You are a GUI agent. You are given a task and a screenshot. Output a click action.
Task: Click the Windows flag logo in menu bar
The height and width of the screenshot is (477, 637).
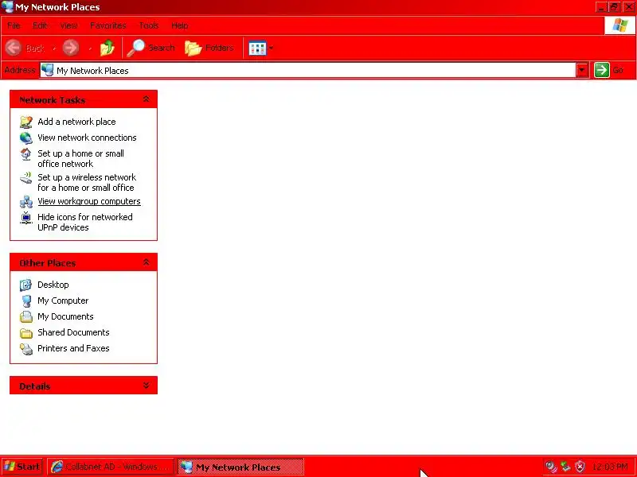pyautogui.click(x=620, y=25)
